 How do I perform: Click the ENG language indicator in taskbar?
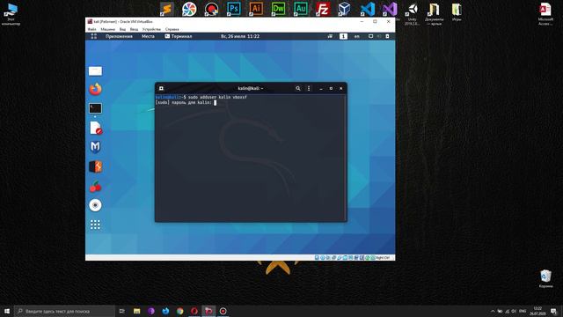[x=523, y=311]
